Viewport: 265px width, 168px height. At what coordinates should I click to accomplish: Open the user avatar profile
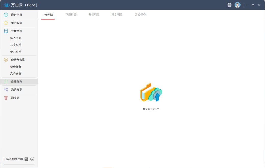[237, 5]
